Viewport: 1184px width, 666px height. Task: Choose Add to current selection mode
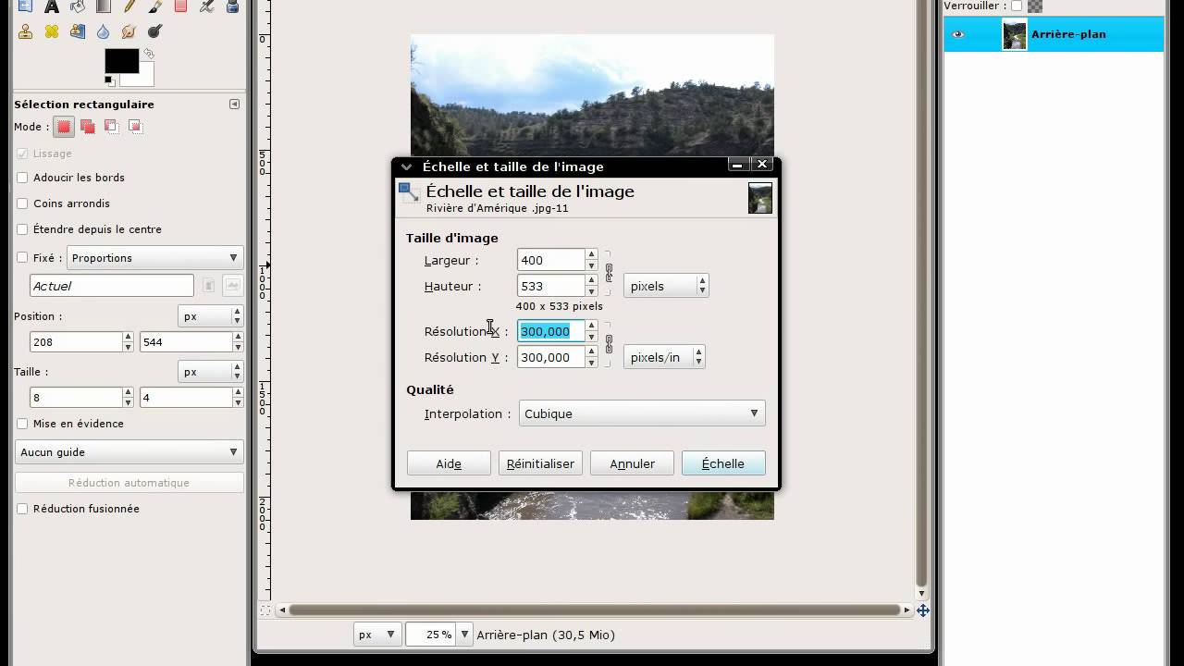(87, 127)
